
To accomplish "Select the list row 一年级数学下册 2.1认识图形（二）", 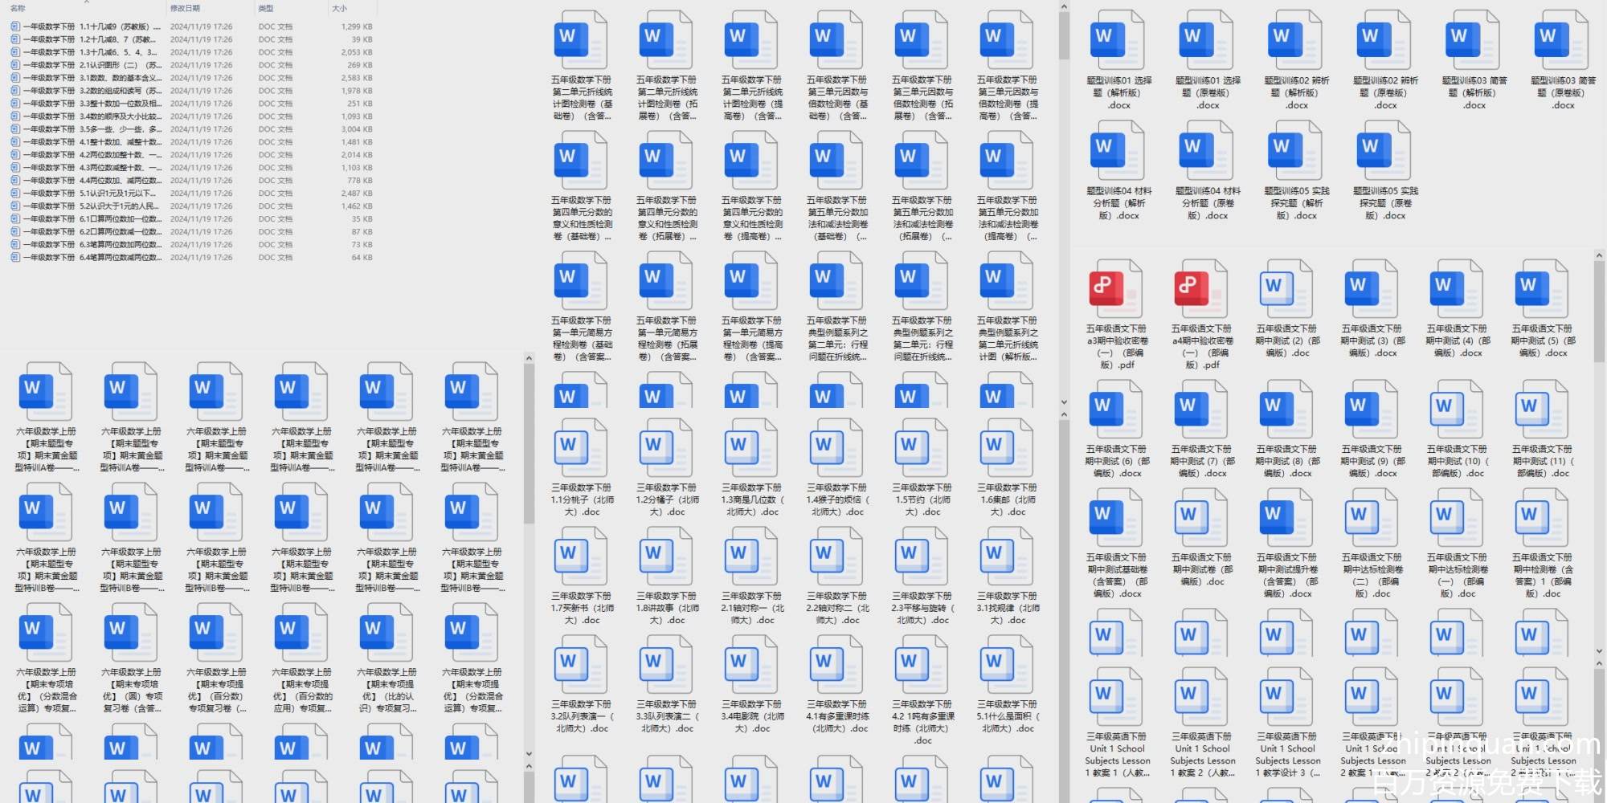I will (191, 65).
